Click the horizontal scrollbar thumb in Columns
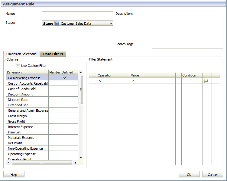This screenshot has width=227, height=181. click(42, 163)
